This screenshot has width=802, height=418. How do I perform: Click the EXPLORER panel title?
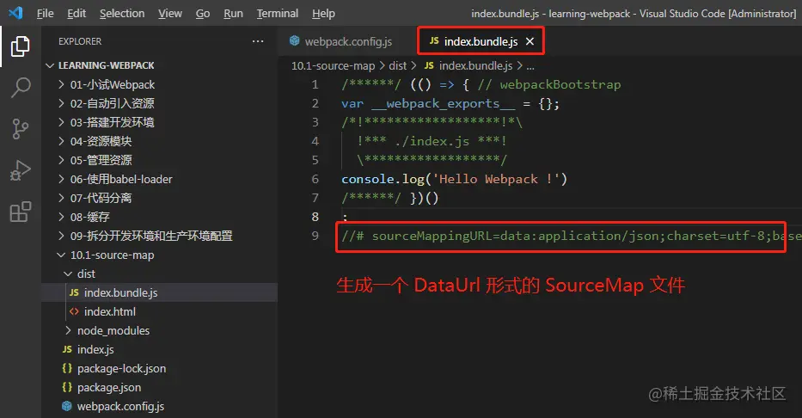[x=80, y=41]
